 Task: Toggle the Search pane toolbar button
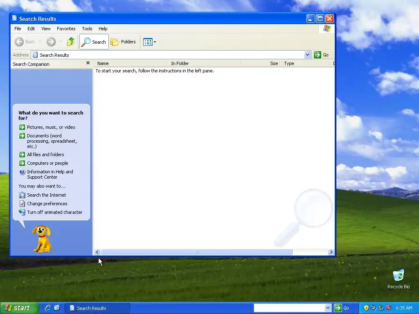(x=94, y=42)
